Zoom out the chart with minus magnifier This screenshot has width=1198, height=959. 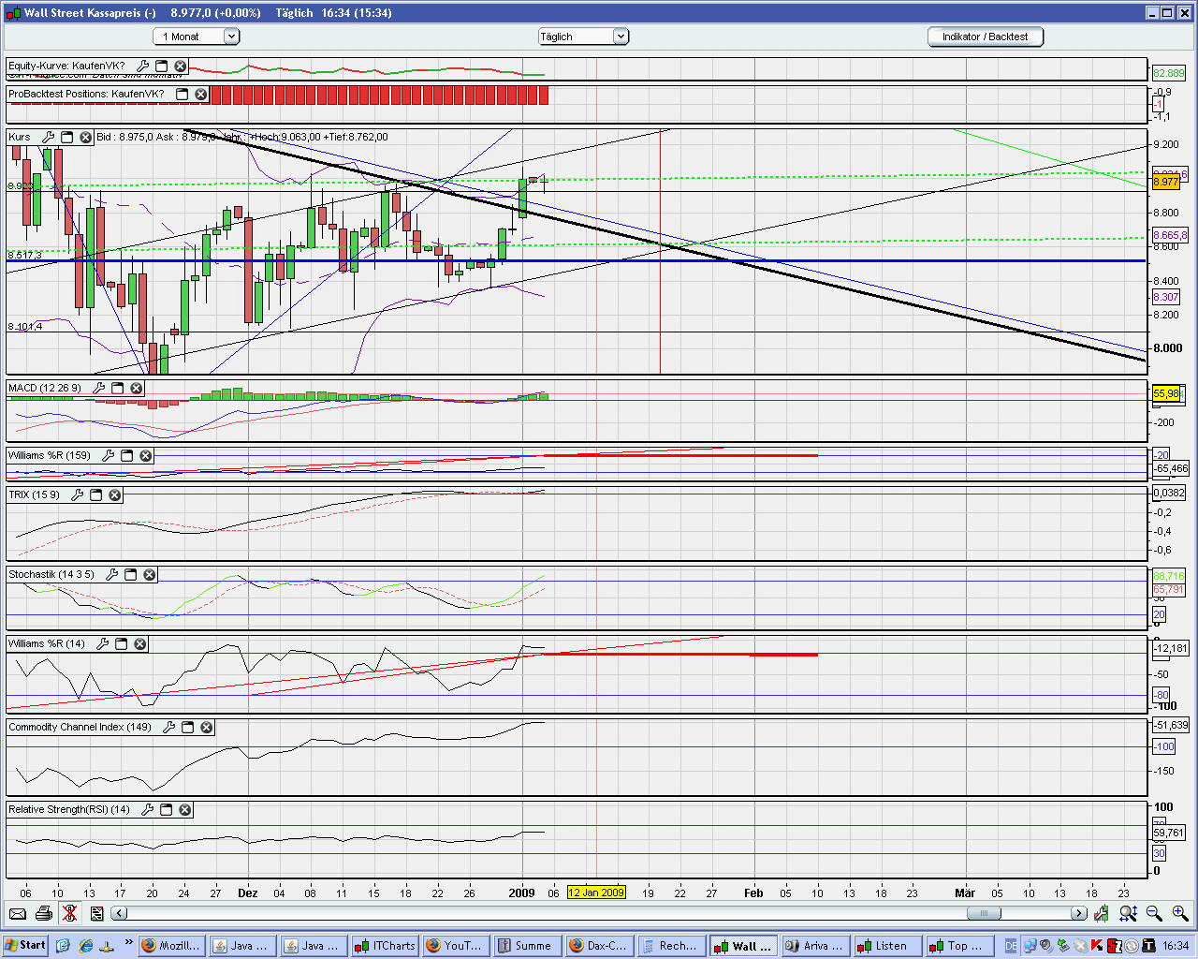click(x=1154, y=913)
